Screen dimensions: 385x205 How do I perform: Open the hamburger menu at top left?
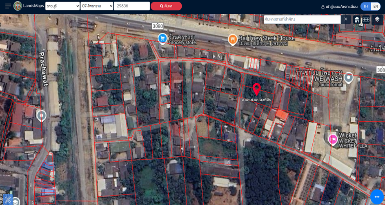click(8, 6)
